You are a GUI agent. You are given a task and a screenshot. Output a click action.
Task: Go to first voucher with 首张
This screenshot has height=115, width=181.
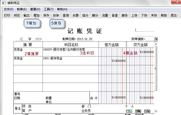tap(124, 15)
